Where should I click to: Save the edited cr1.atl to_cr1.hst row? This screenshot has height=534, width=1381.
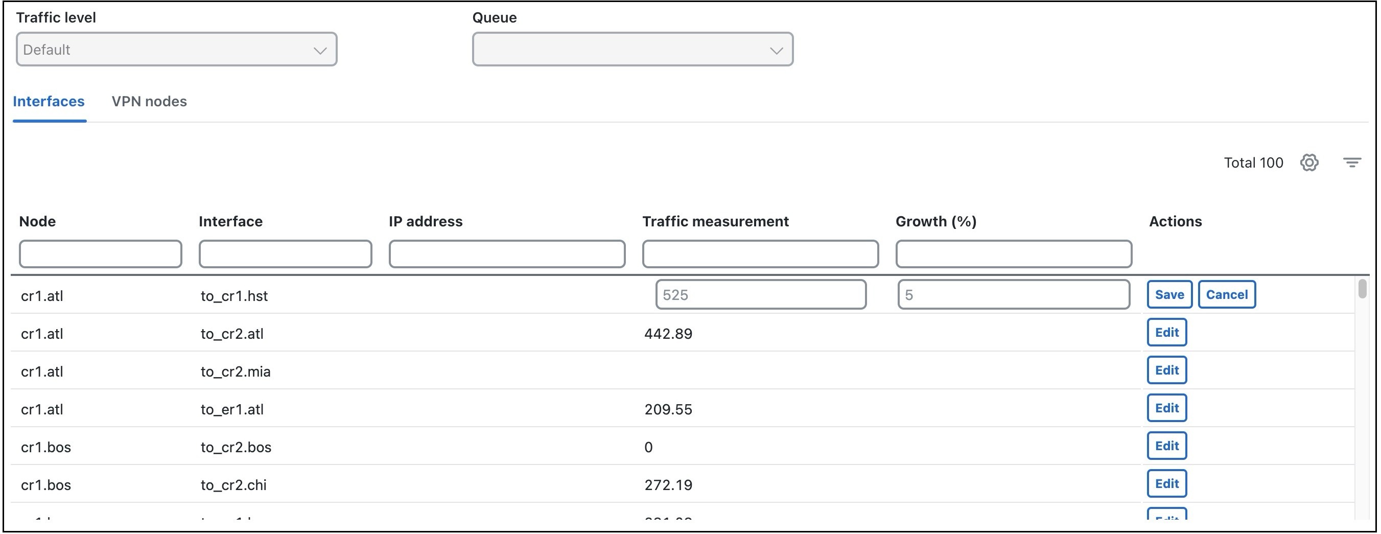(x=1168, y=294)
